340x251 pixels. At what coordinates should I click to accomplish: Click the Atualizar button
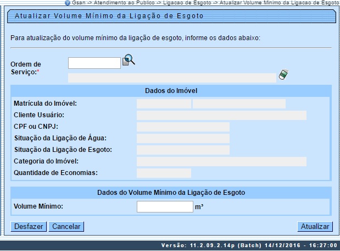315,227
